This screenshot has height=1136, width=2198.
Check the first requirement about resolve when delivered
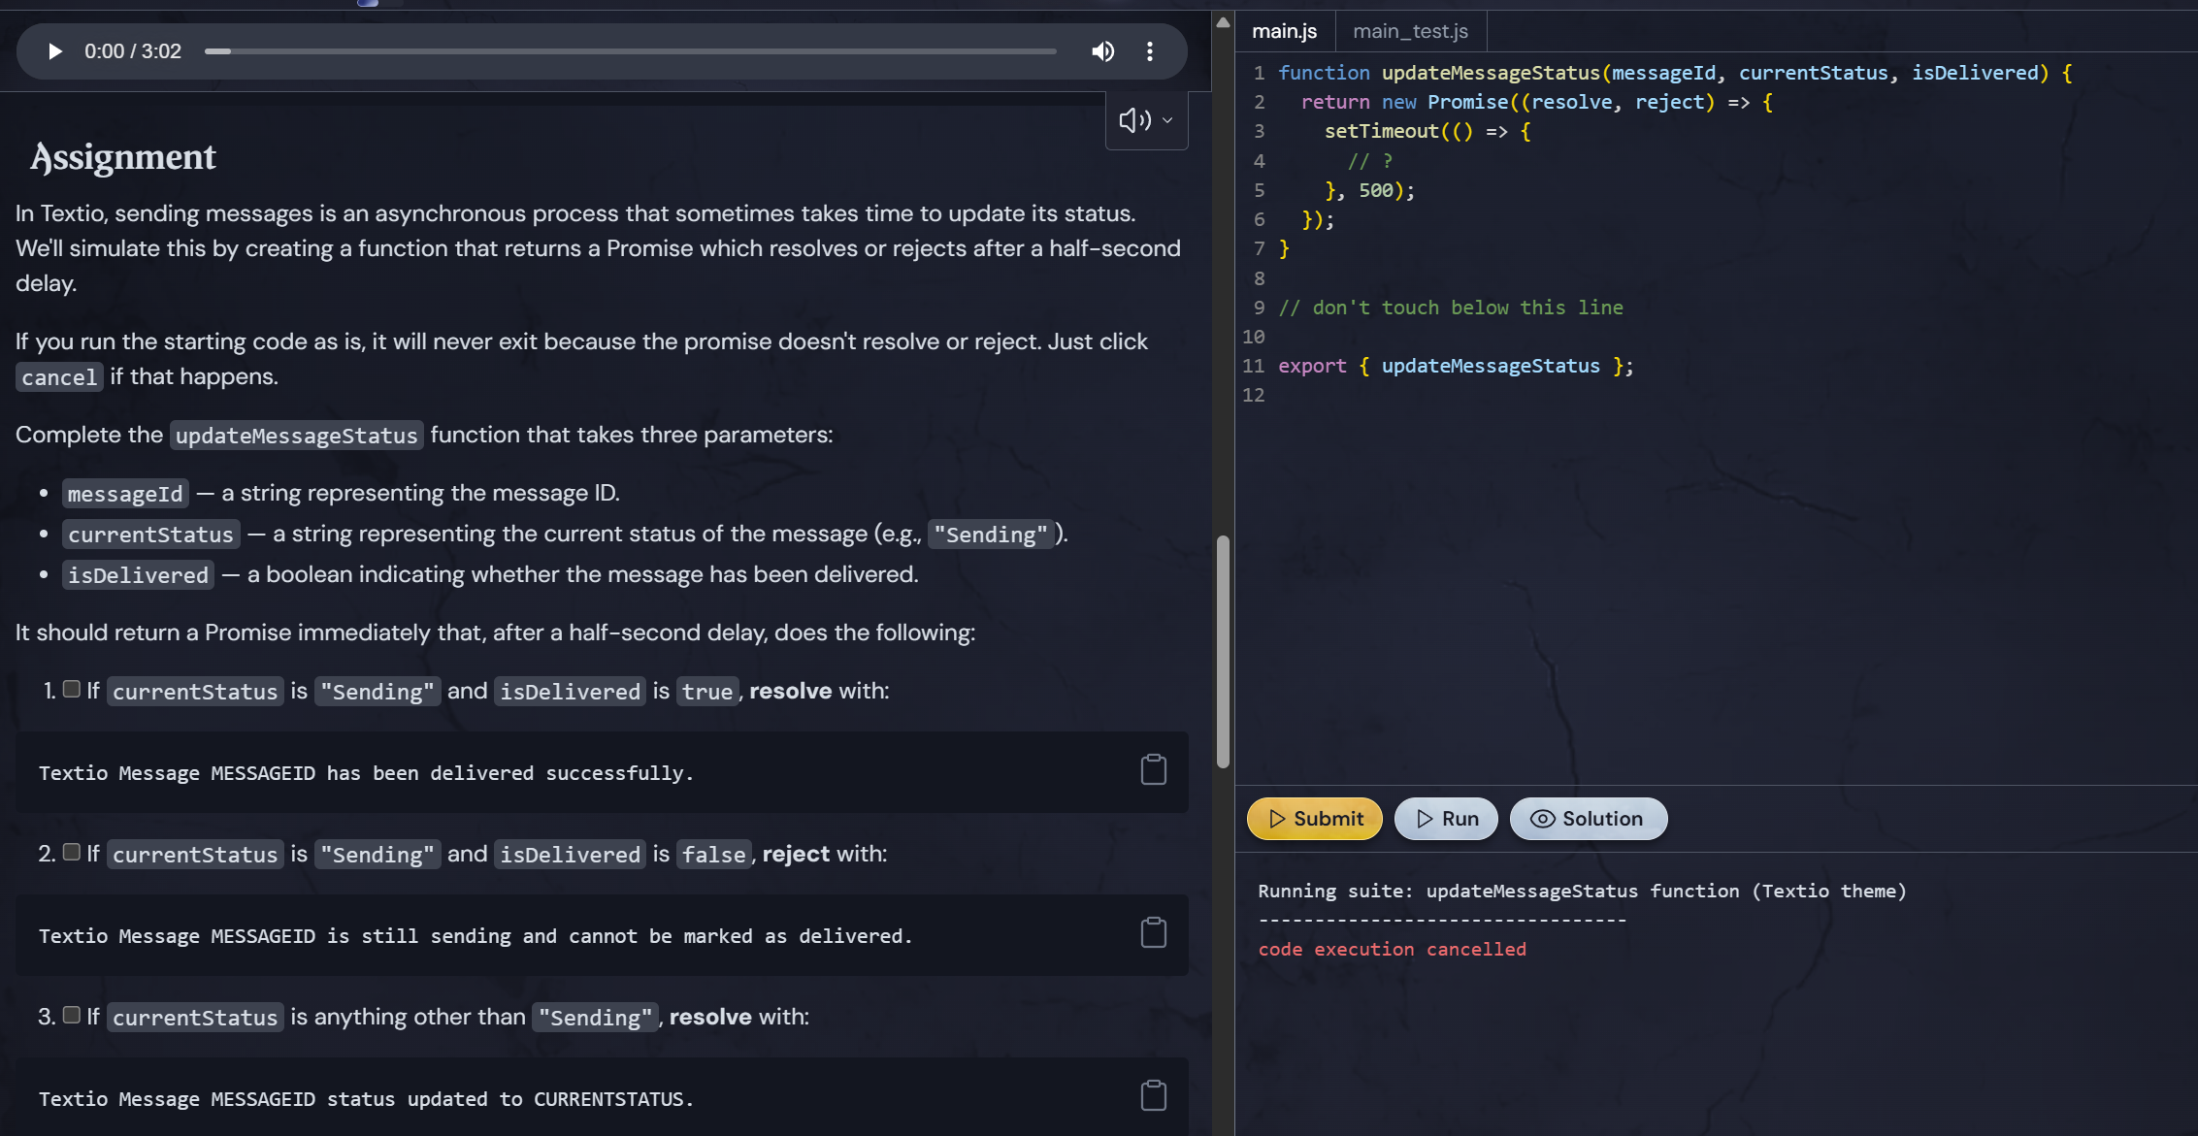(72, 689)
